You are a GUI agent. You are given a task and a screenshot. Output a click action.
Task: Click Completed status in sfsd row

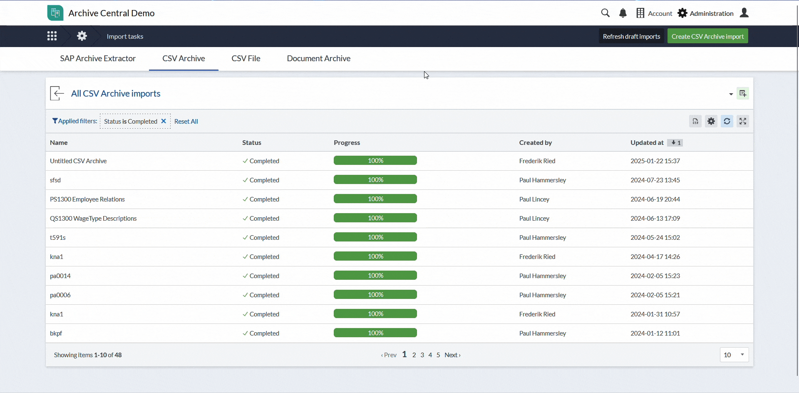point(261,180)
